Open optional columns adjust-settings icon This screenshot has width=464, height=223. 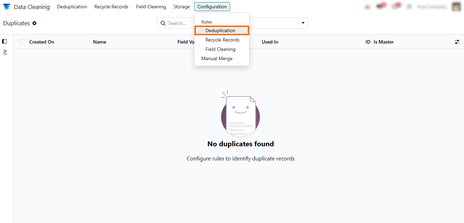click(x=457, y=42)
